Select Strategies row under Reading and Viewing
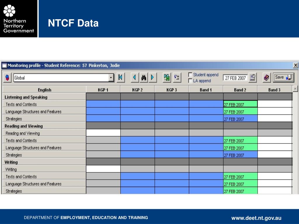The height and width of the screenshot is (224, 299). pos(44,155)
